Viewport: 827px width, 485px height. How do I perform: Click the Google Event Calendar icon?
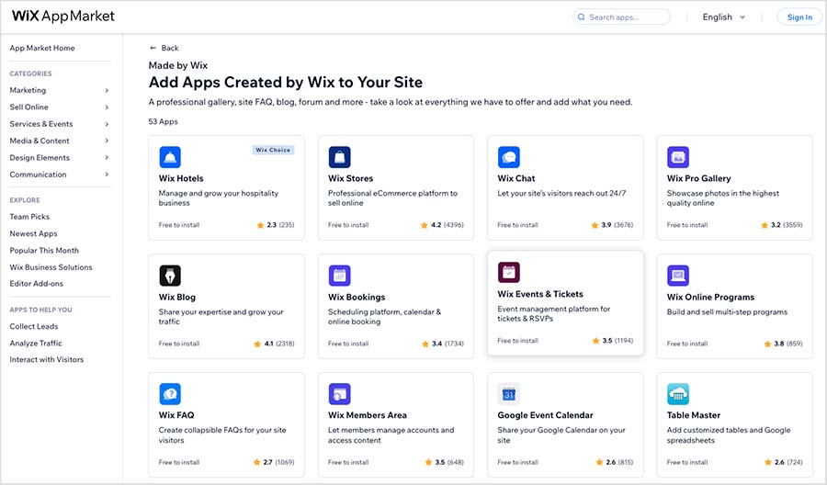click(508, 394)
